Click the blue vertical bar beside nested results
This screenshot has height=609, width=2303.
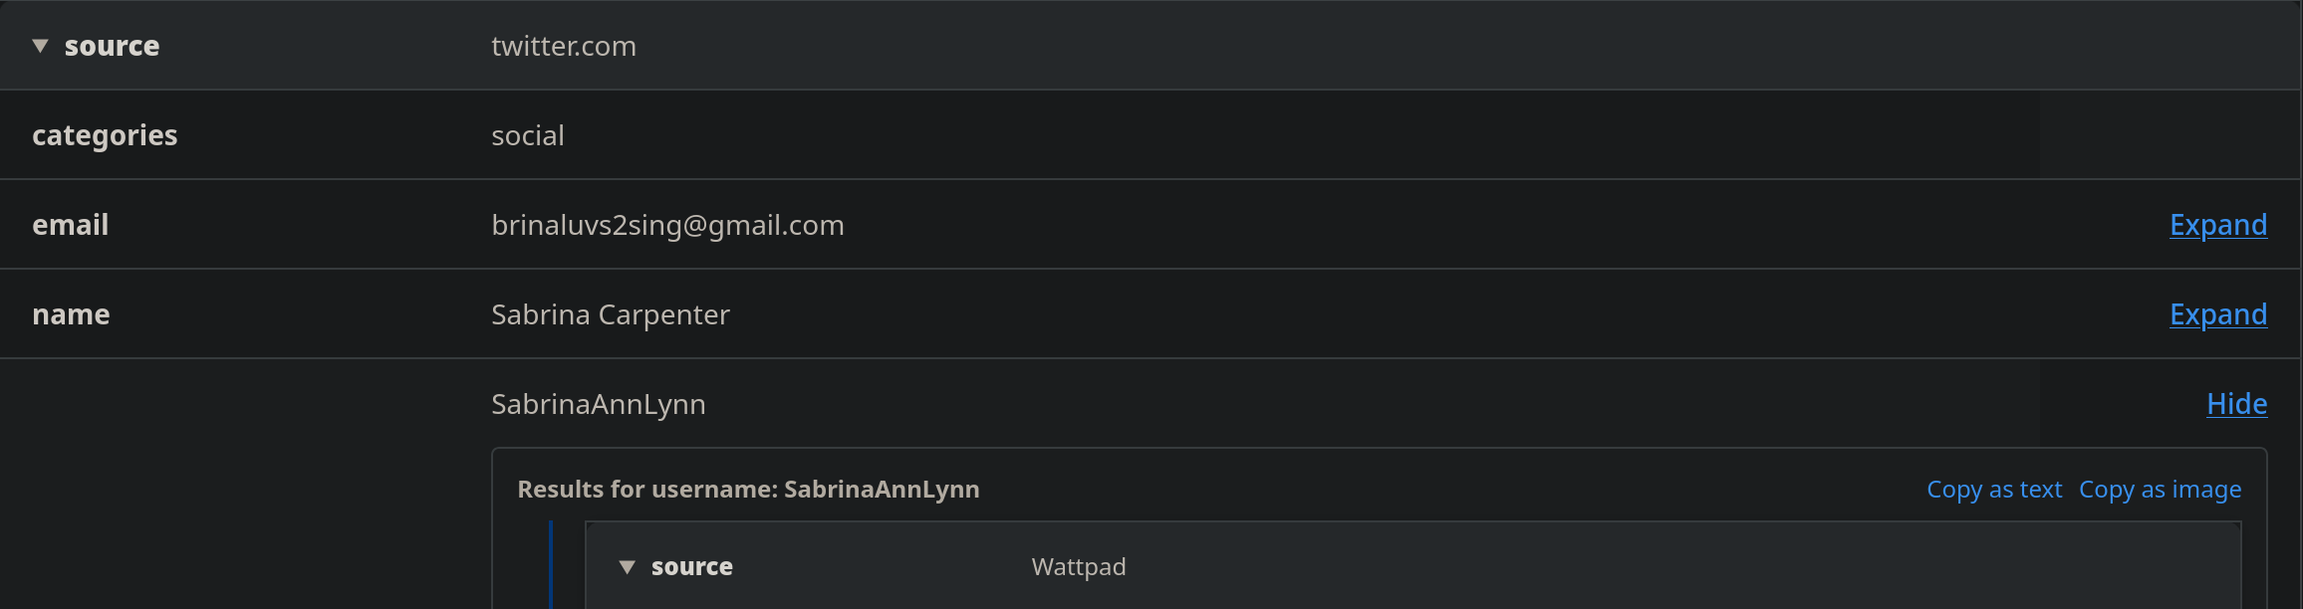pos(551,564)
